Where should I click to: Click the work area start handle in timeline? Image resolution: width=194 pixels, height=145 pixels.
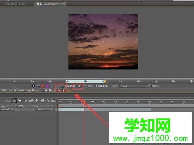[x=58, y=106]
